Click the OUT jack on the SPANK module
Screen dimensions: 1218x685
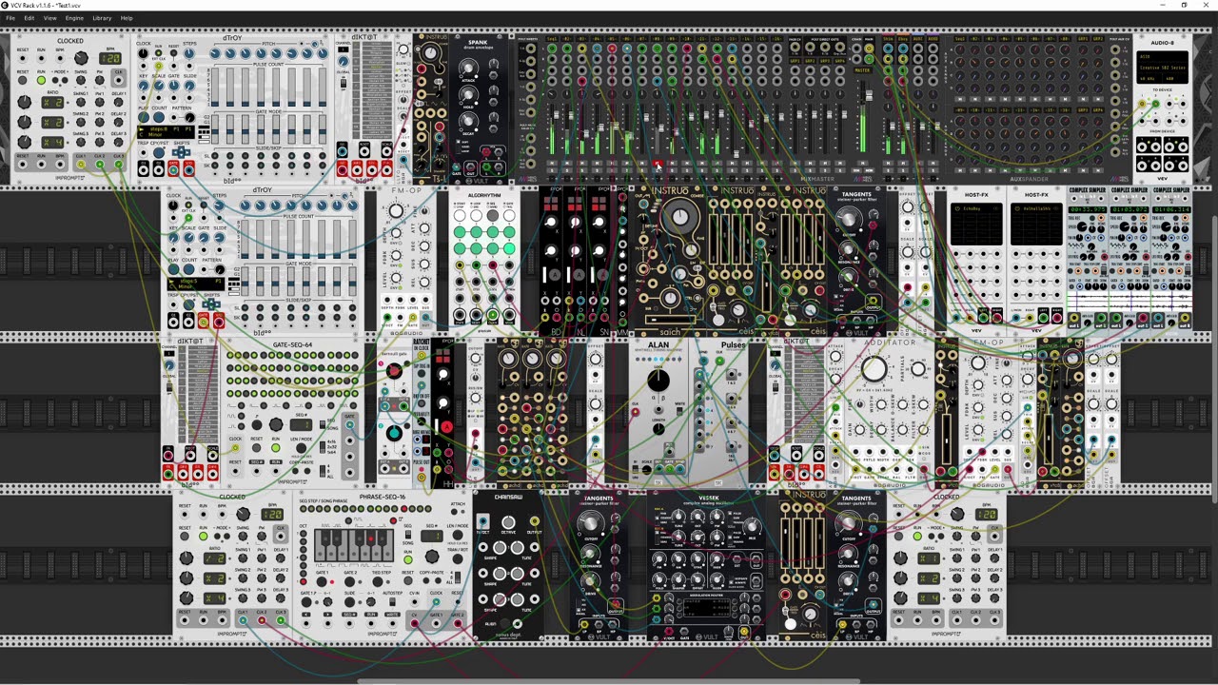point(470,166)
